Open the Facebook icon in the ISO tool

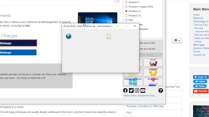tap(125, 90)
